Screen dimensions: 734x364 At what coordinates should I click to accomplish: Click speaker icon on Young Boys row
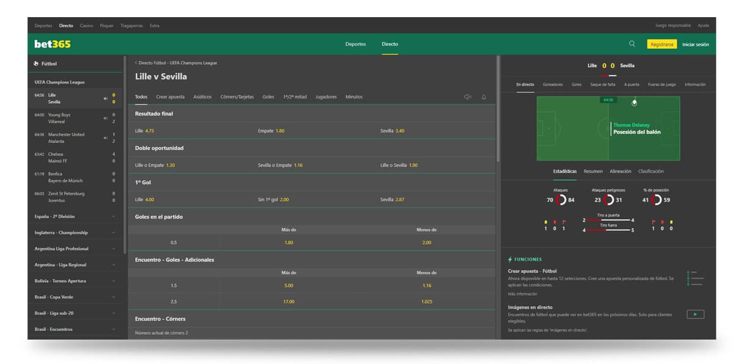point(105,118)
